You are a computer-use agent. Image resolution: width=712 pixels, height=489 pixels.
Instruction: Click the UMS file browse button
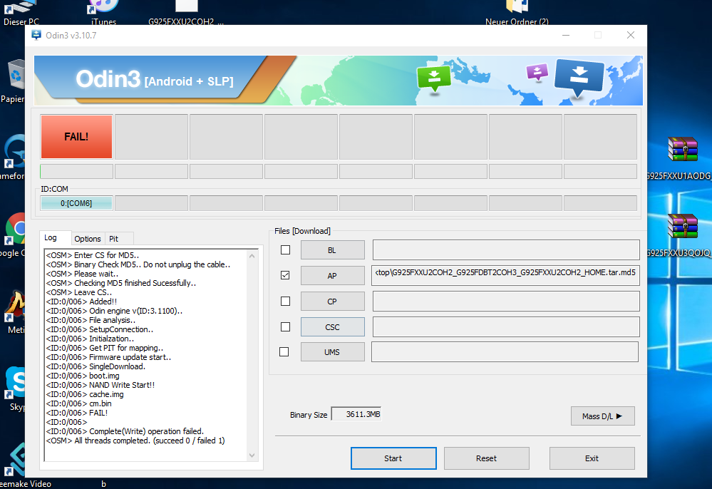click(332, 352)
